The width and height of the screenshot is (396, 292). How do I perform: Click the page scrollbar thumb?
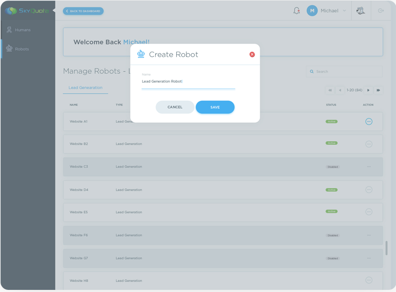click(x=386, y=248)
